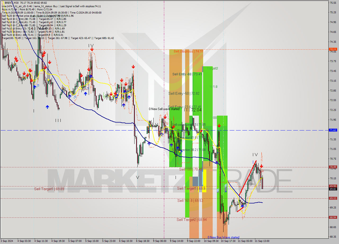This screenshot has height=244, width=339.
Task: Click the 73.15 price scale value
Action: pyautogui.click(x=333, y=81)
